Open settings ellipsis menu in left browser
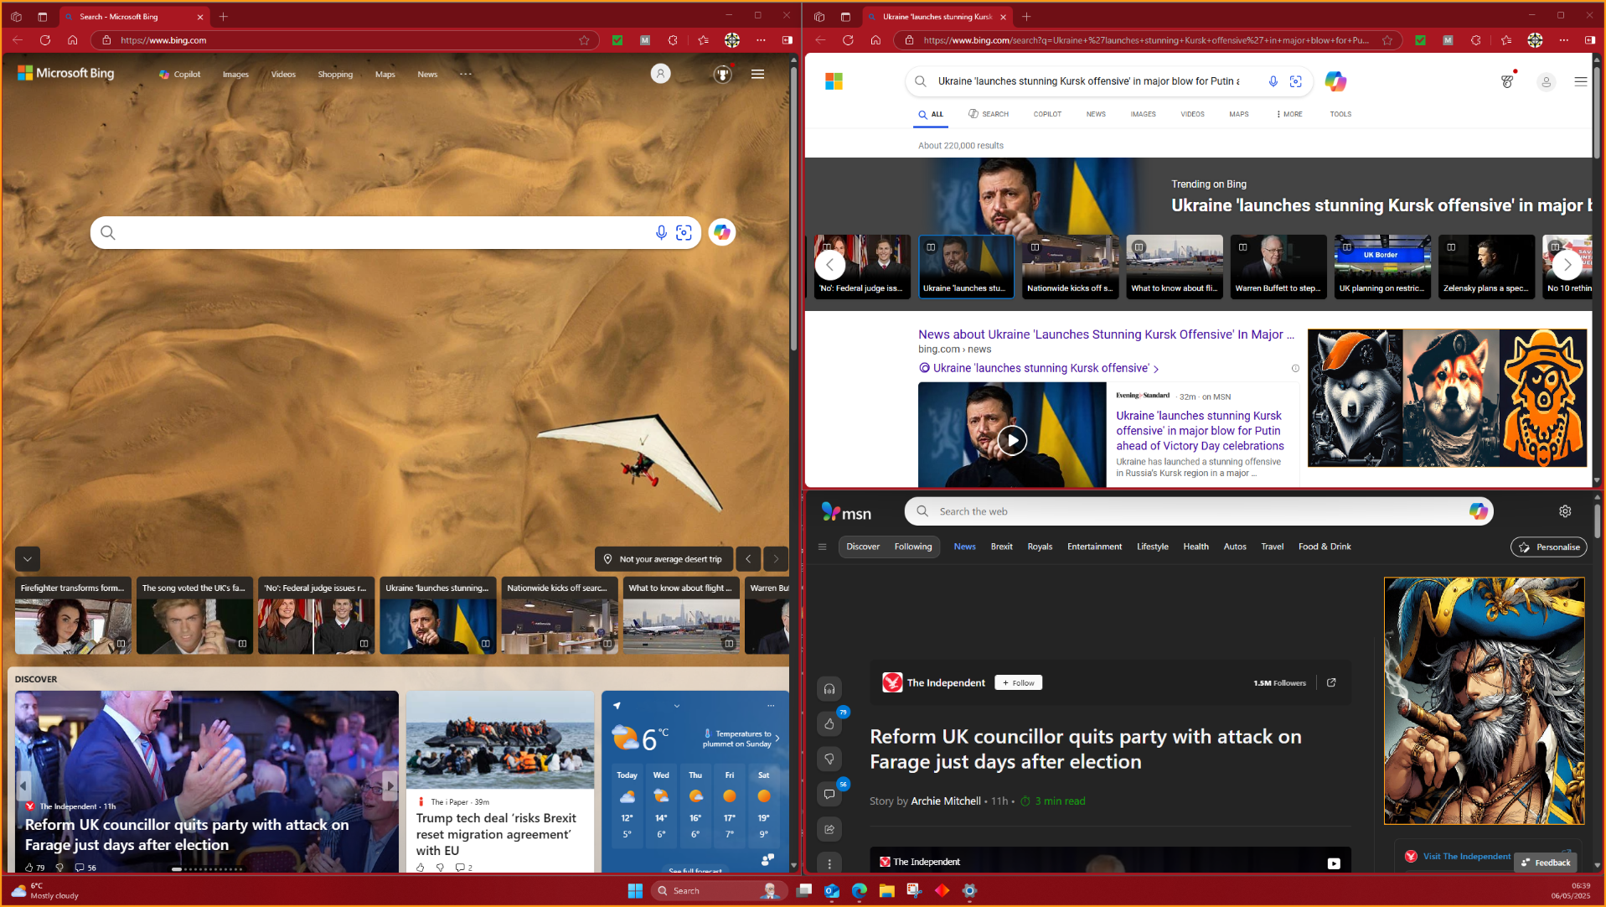 (x=761, y=39)
